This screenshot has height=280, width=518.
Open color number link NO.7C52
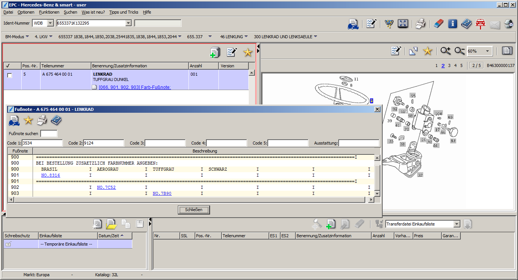pos(107,187)
